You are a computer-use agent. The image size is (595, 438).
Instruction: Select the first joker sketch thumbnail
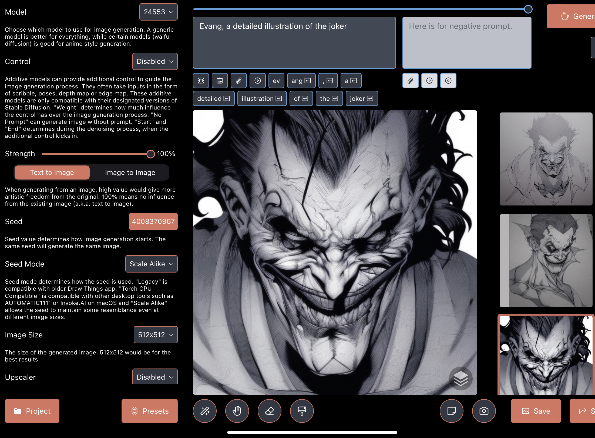pyautogui.click(x=546, y=159)
